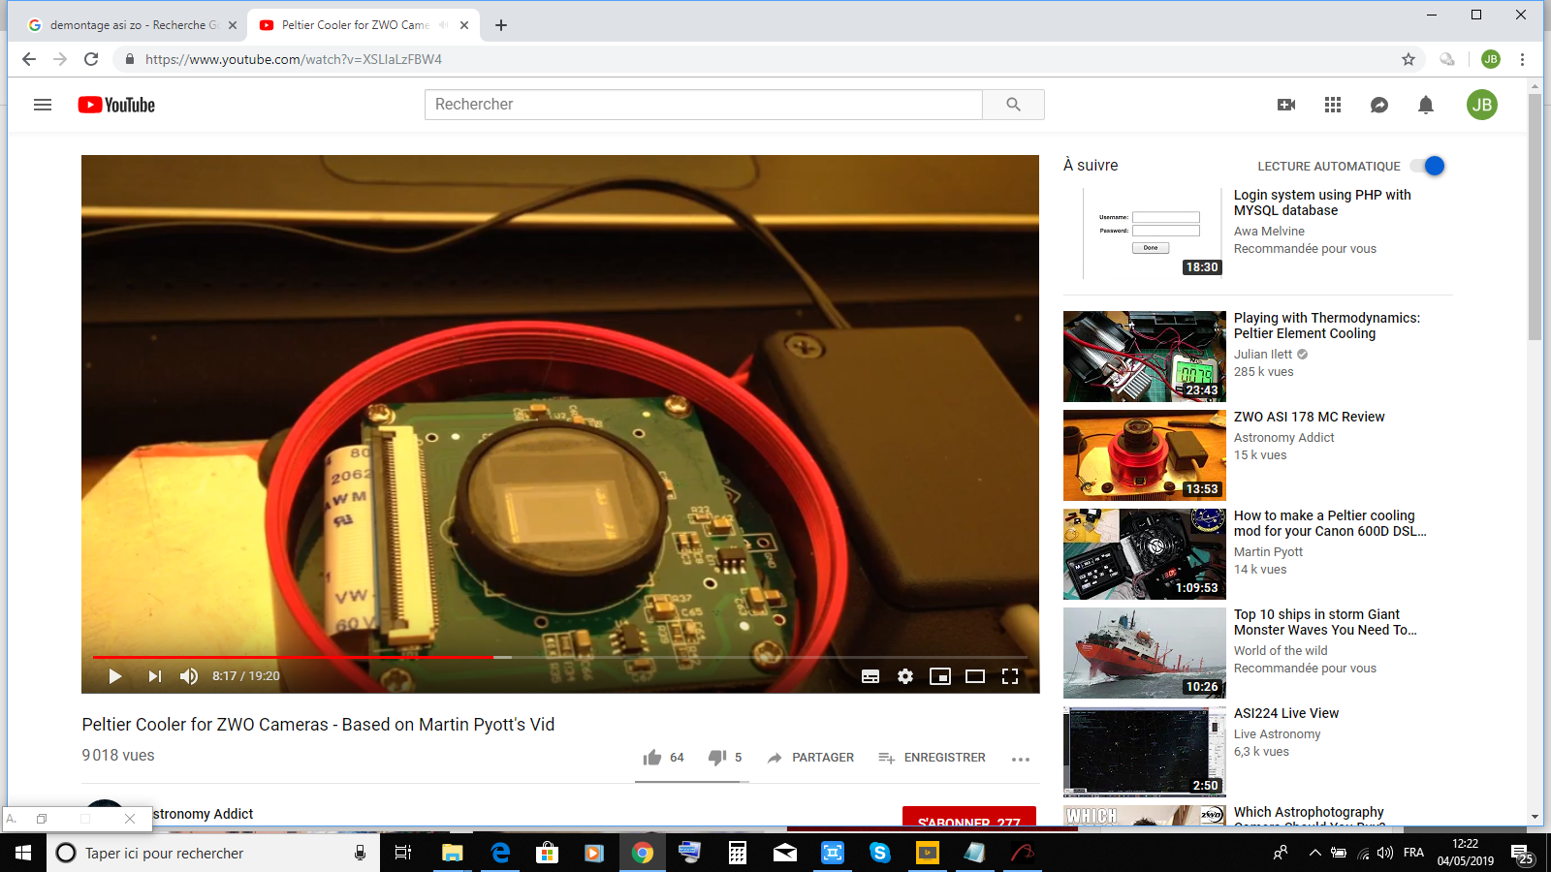Click PARTAGER share button

[810, 758]
